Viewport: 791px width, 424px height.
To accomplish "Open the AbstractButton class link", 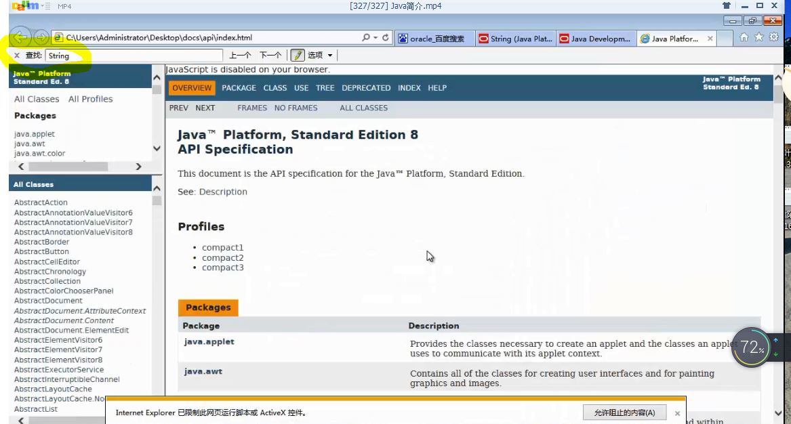I will 41,251.
